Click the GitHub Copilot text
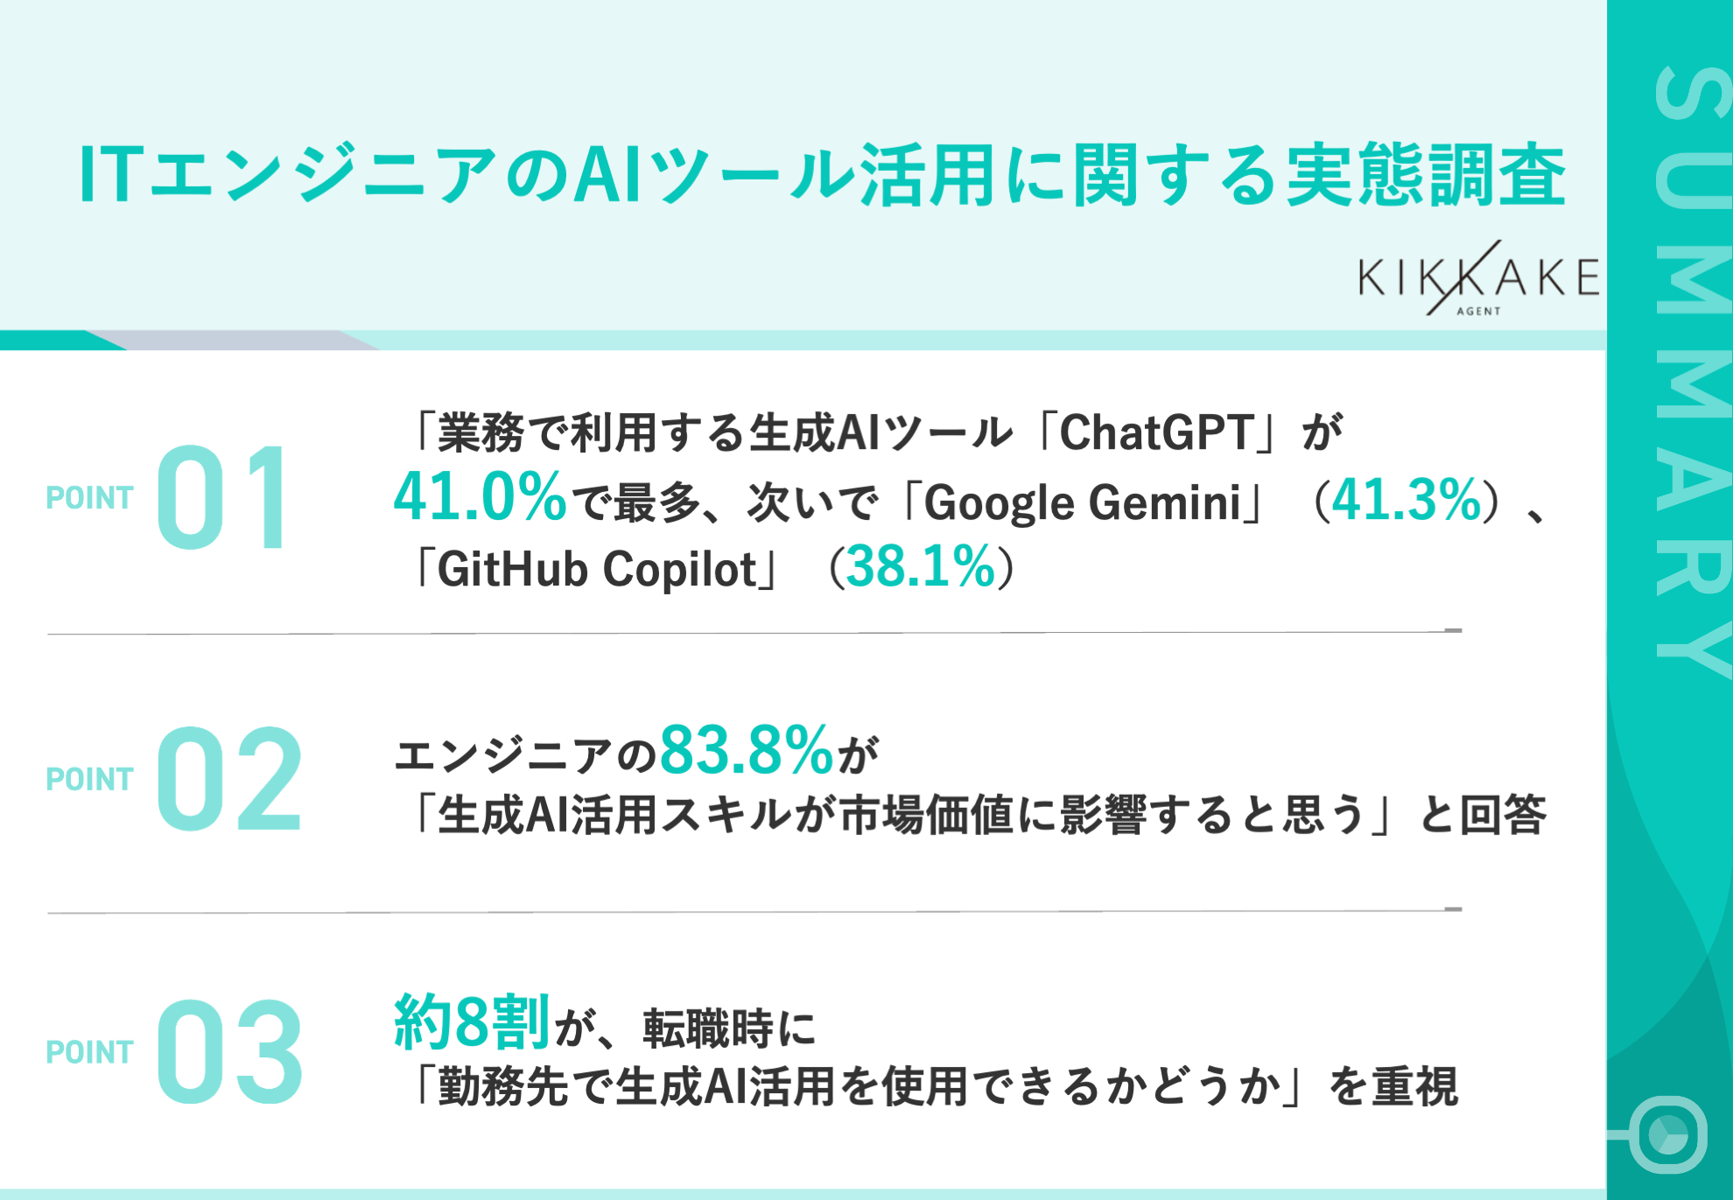Screen dimensions: 1733x1200 597,569
